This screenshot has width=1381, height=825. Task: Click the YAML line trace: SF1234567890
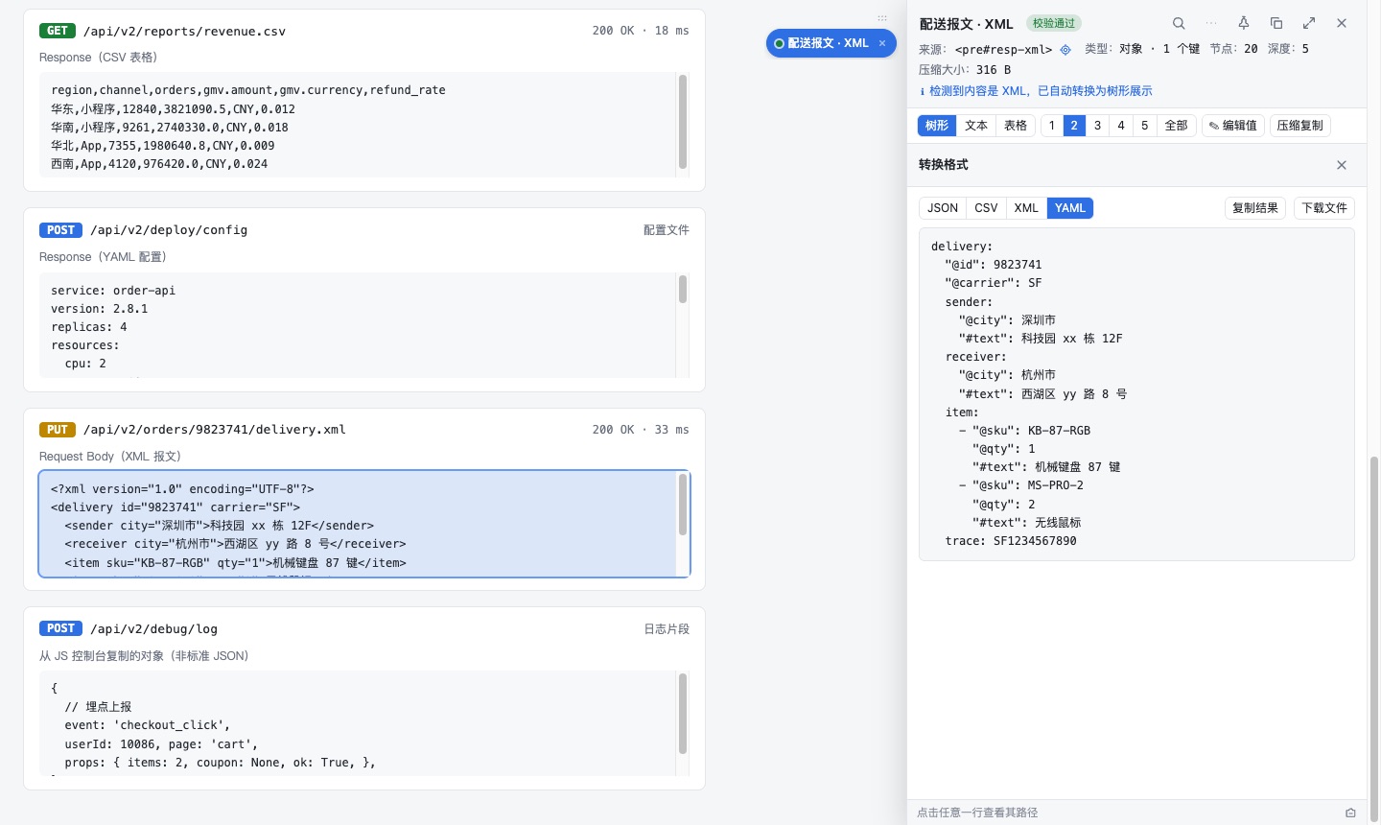(1011, 541)
